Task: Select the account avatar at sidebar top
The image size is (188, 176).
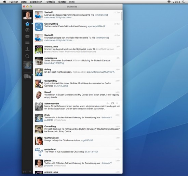Action: coord(27,15)
